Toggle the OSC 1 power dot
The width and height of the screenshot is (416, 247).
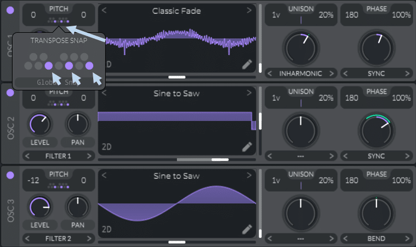click(x=10, y=10)
